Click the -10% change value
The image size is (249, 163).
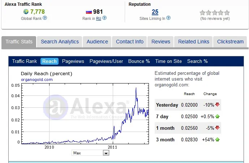coord(209,105)
